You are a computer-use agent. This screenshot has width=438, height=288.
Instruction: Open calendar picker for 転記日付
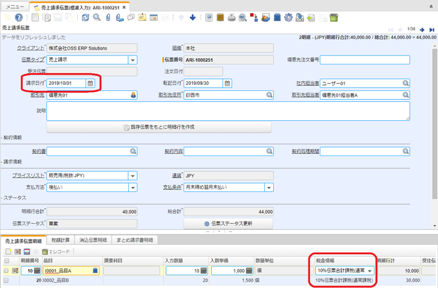point(227,83)
